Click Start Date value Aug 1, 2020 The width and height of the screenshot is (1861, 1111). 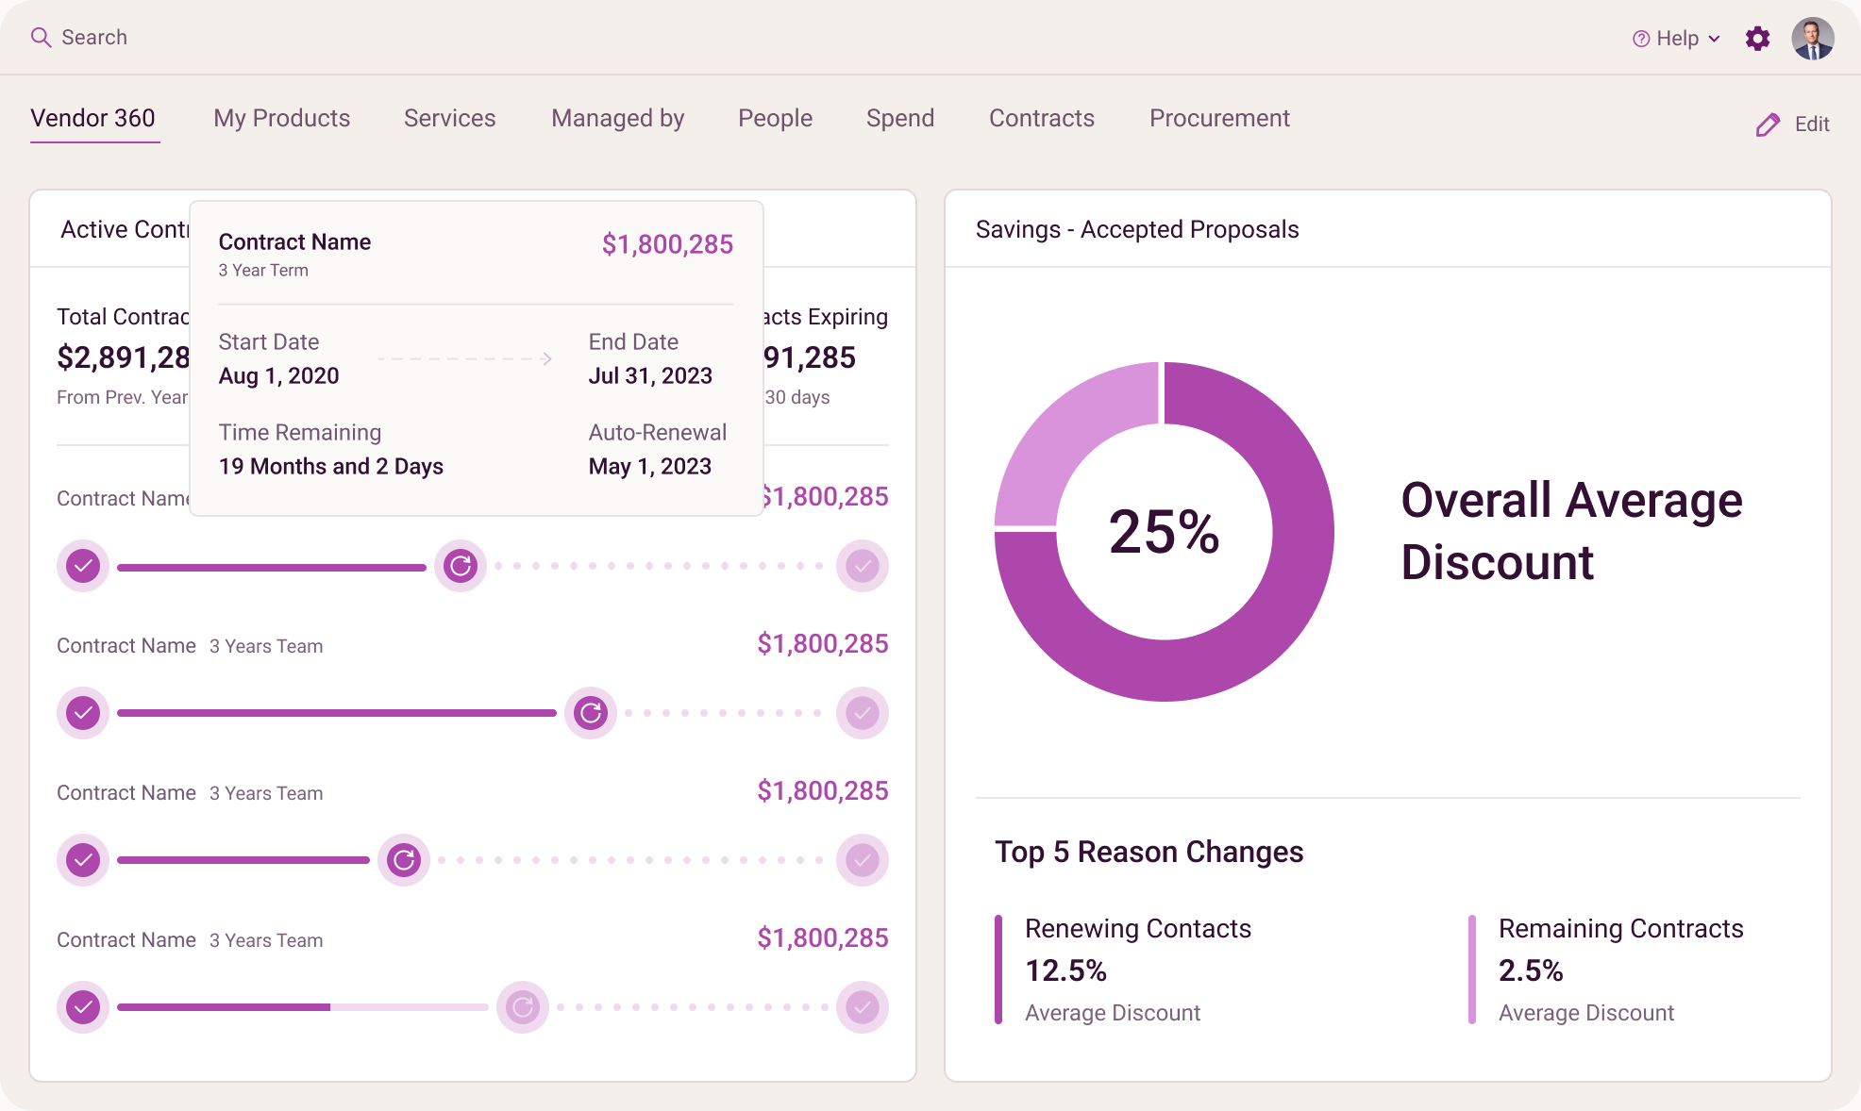coord(278,376)
